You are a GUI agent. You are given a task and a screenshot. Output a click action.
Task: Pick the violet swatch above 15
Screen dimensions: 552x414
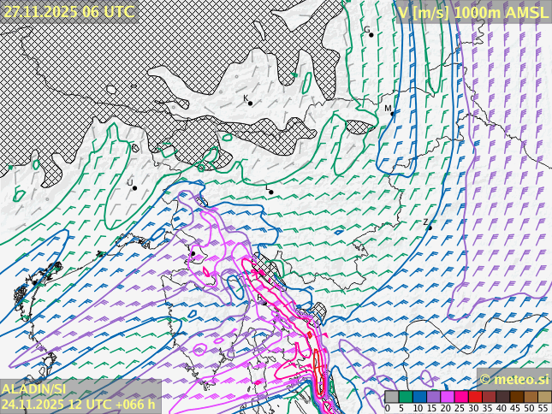[x=433, y=397]
